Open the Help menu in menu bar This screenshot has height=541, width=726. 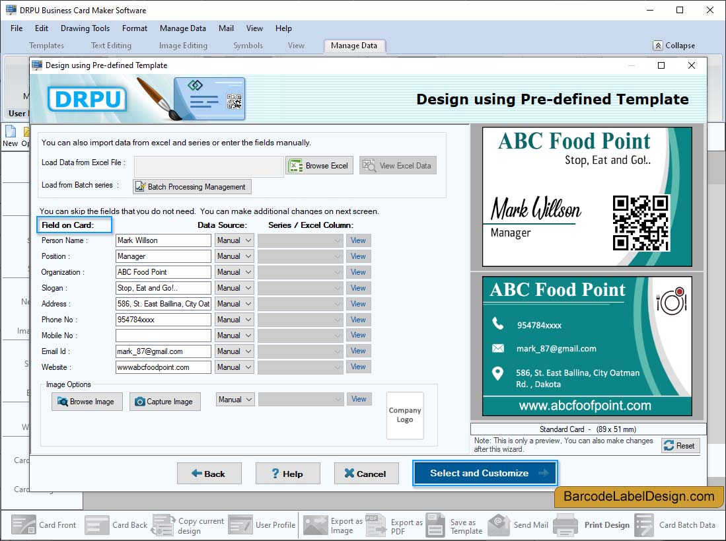283,28
